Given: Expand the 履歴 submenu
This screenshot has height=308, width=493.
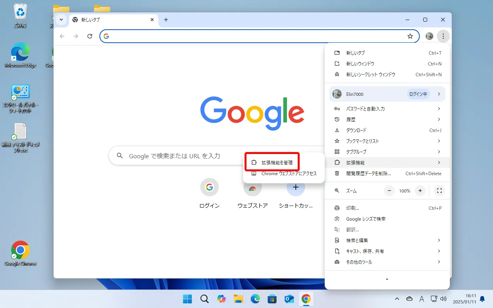Looking at the screenshot, I should click(x=387, y=119).
